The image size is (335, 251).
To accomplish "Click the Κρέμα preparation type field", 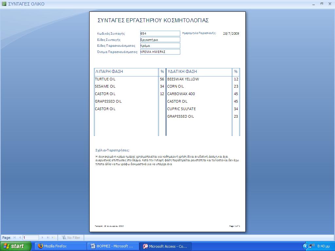I will pos(160,45).
